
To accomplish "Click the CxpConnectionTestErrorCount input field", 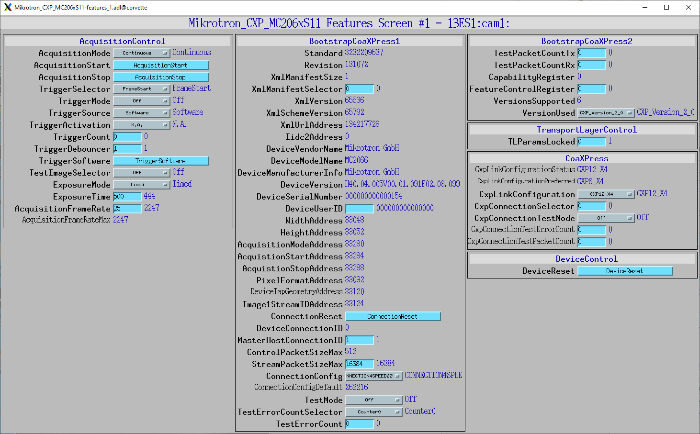I will pyautogui.click(x=592, y=230).
